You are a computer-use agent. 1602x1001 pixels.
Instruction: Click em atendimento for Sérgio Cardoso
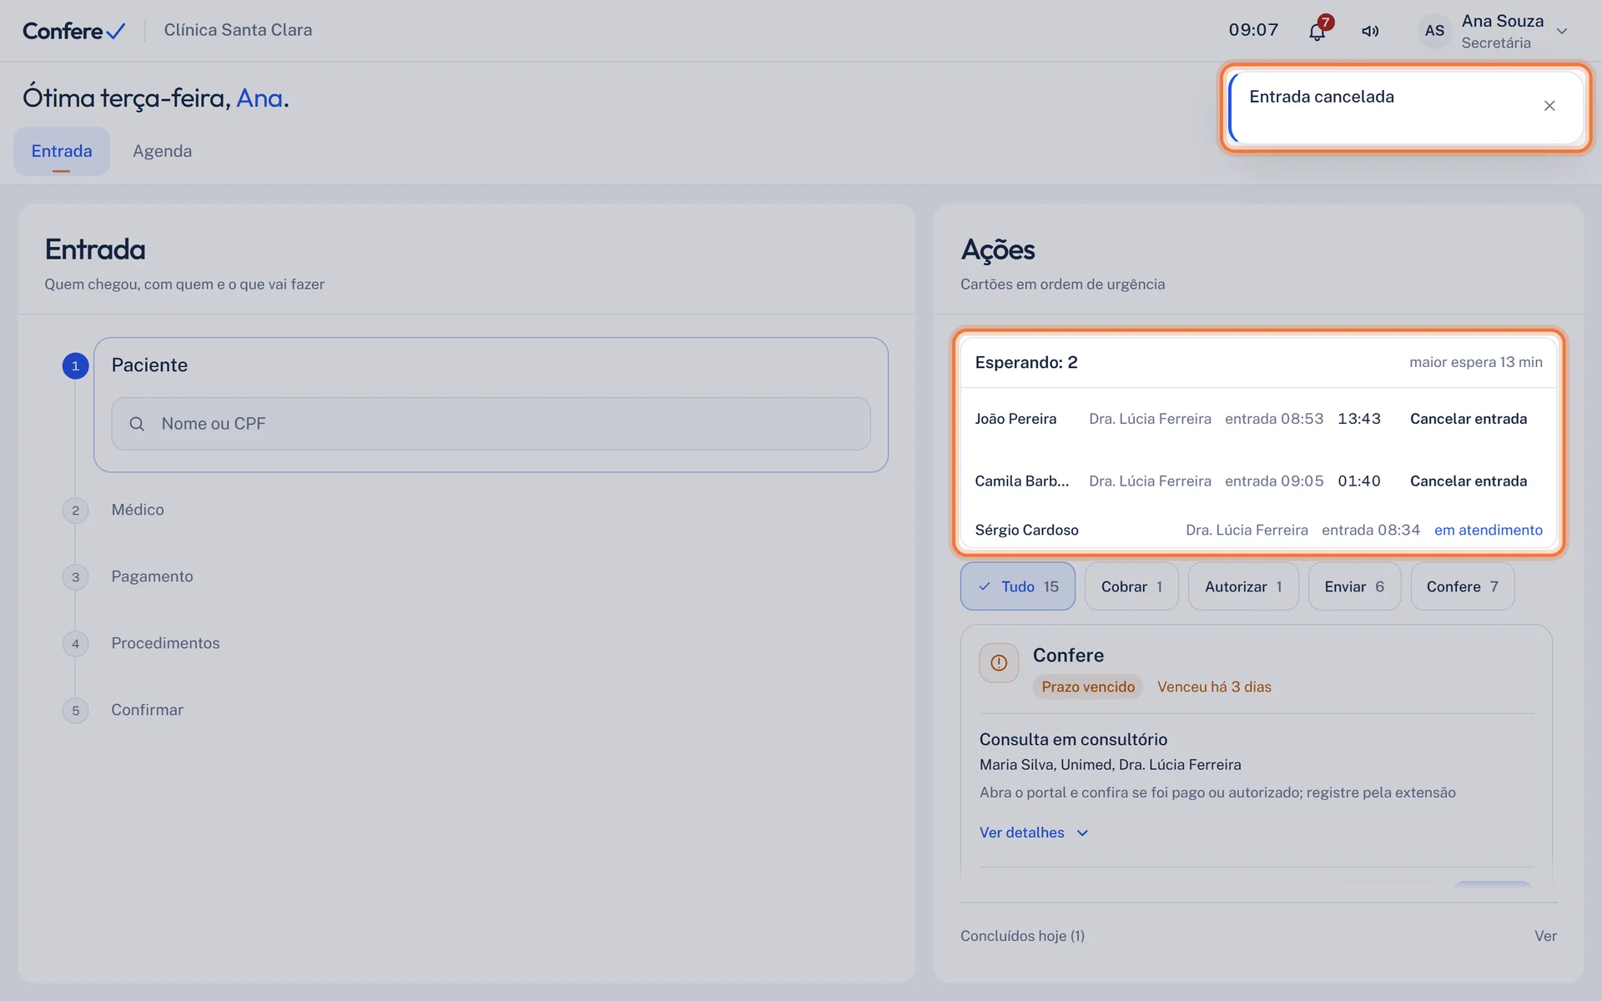pyautogui.click(x=1489, y=530)
